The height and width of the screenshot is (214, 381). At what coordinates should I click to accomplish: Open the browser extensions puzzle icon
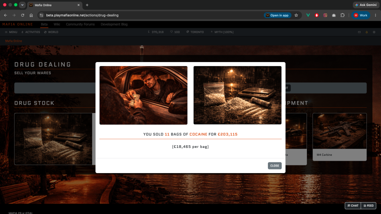point(342,15)
